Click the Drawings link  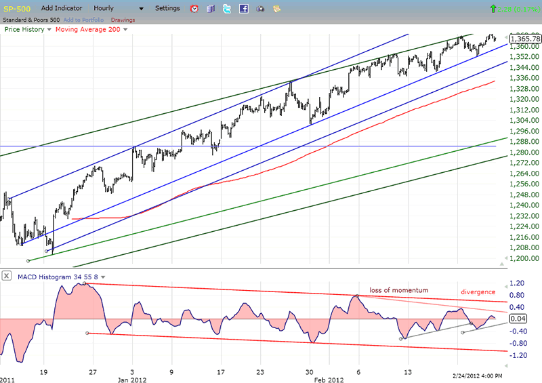tap(122, 20)
